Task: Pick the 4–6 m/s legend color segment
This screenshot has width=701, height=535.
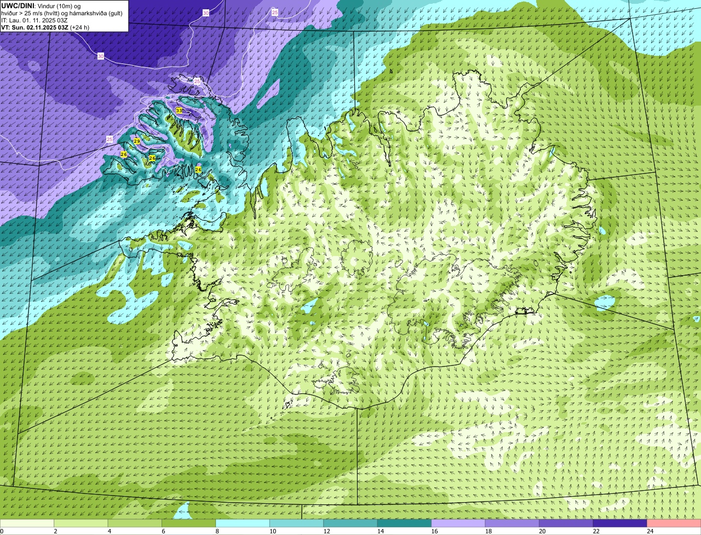Action: coord(135,524)
